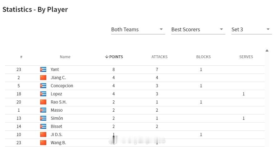Open the Best Scorers dropdown
Image resolution: width=275 pixels, height=147 pixels.
[x=198, y=29]
